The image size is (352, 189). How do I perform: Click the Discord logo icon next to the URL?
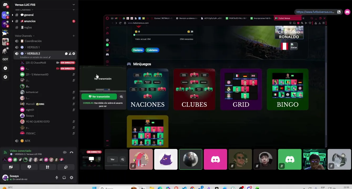pyautogui.click(x=347, y=12)
